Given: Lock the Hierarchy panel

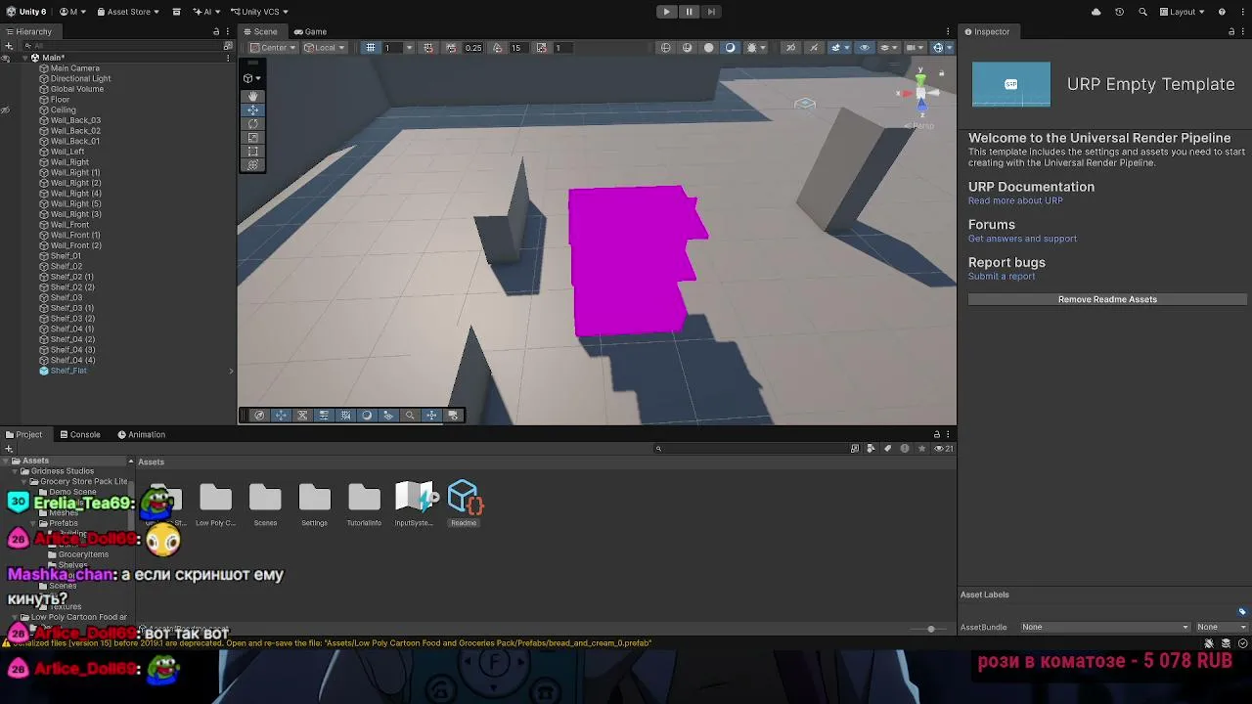Looking at the screenshot, I should [216, 32].
